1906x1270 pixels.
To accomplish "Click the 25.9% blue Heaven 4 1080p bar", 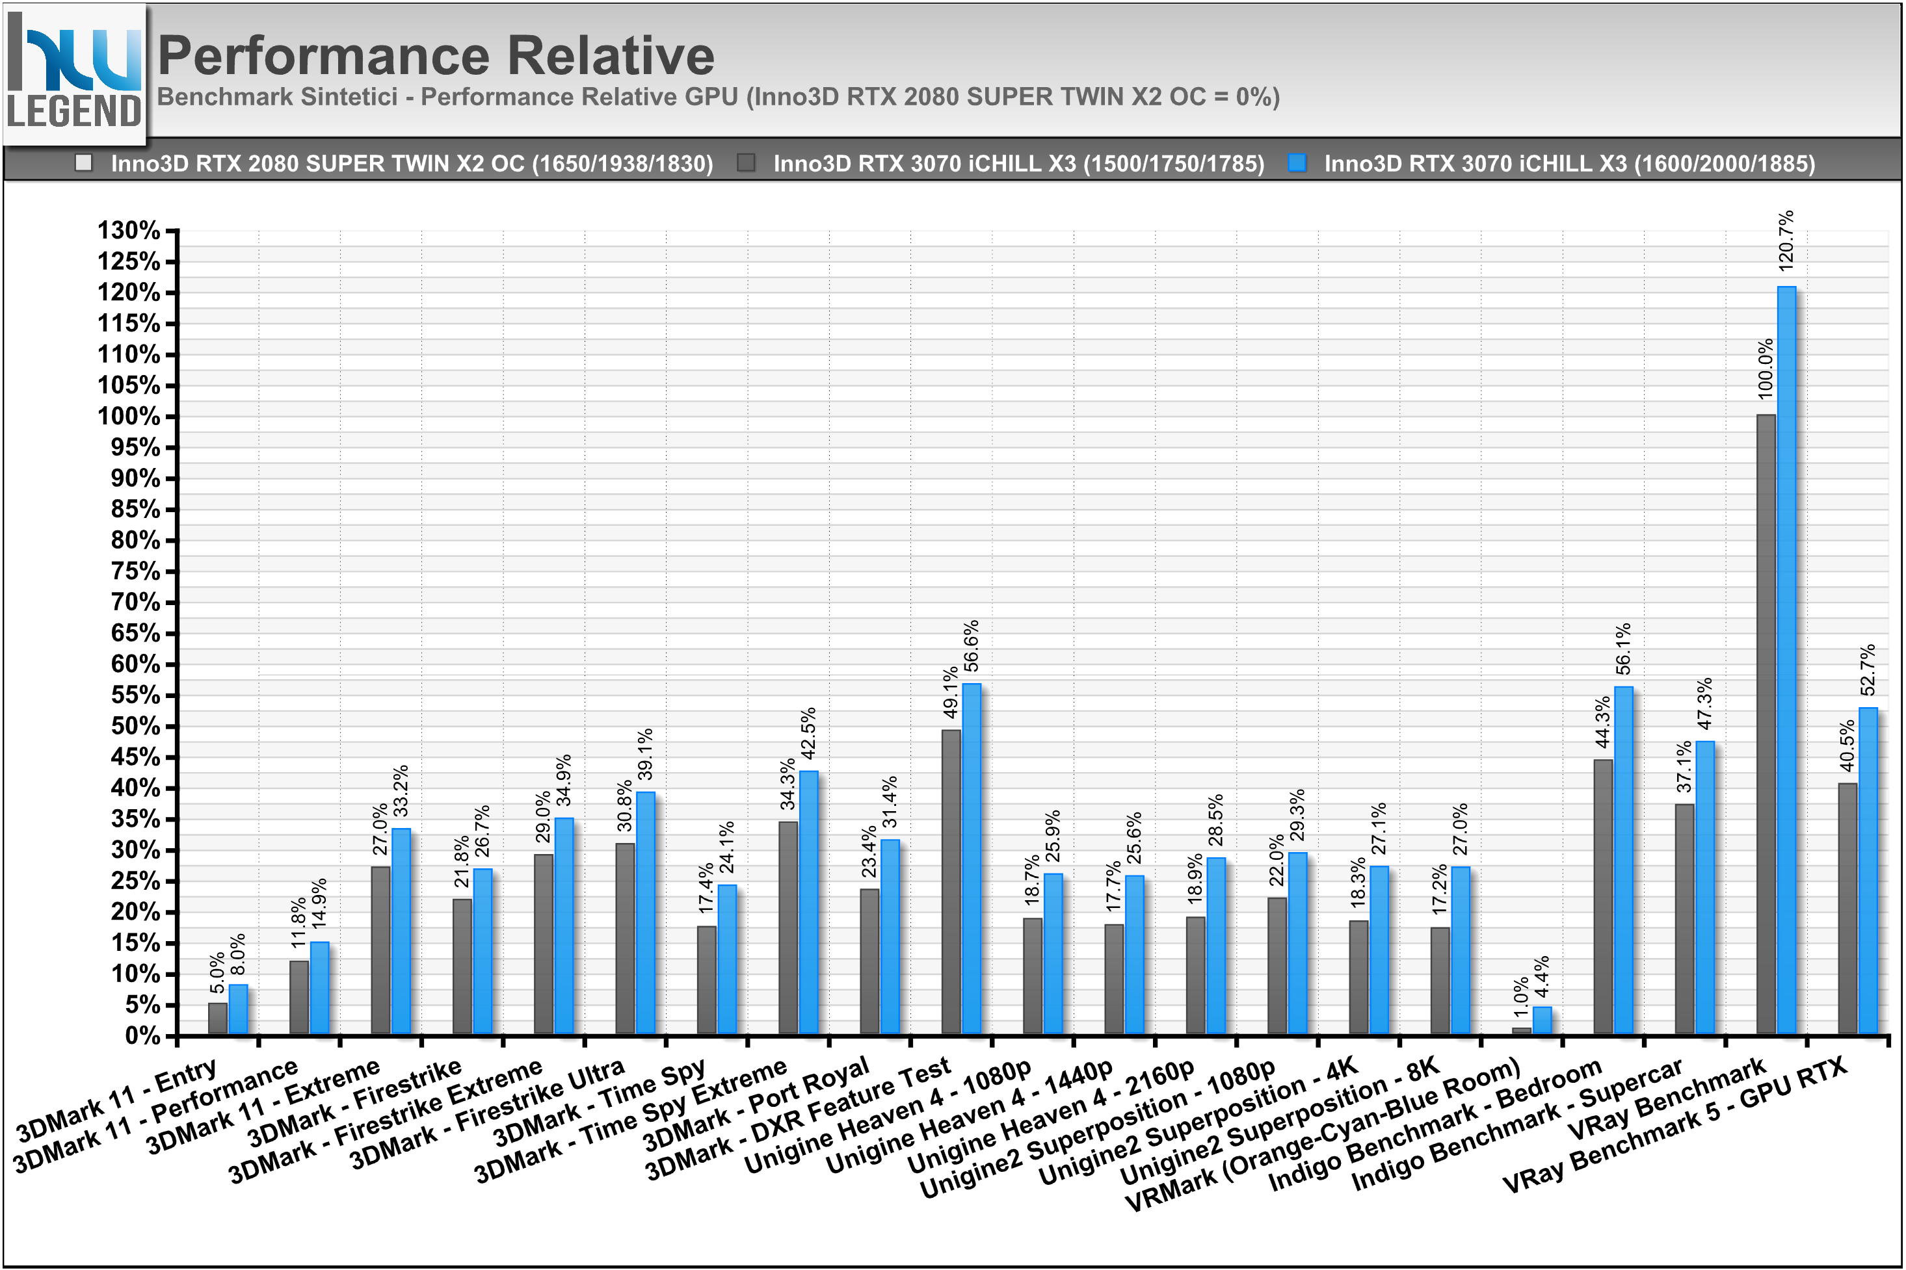I will pyautogui.click(x=1053, y=955).
